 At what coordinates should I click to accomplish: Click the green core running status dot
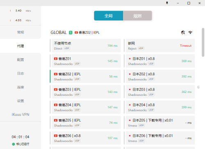click(14, 144)
